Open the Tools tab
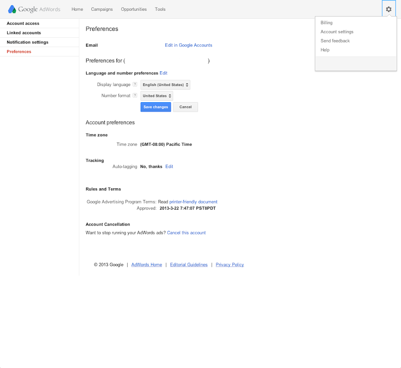 tap(160, 9)
